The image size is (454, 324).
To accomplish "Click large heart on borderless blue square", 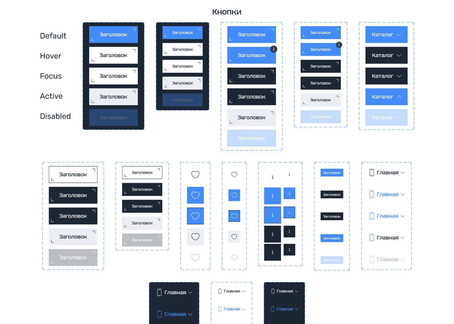I will pos(195,195).
